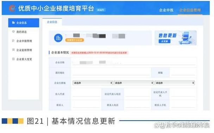Click the red update deadline notice
Viewport: 214px width, 133px height.
[99, 53]
